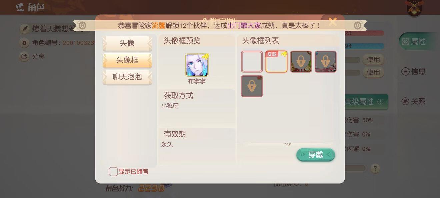Select the empty first avatar frame

point(252,62)
